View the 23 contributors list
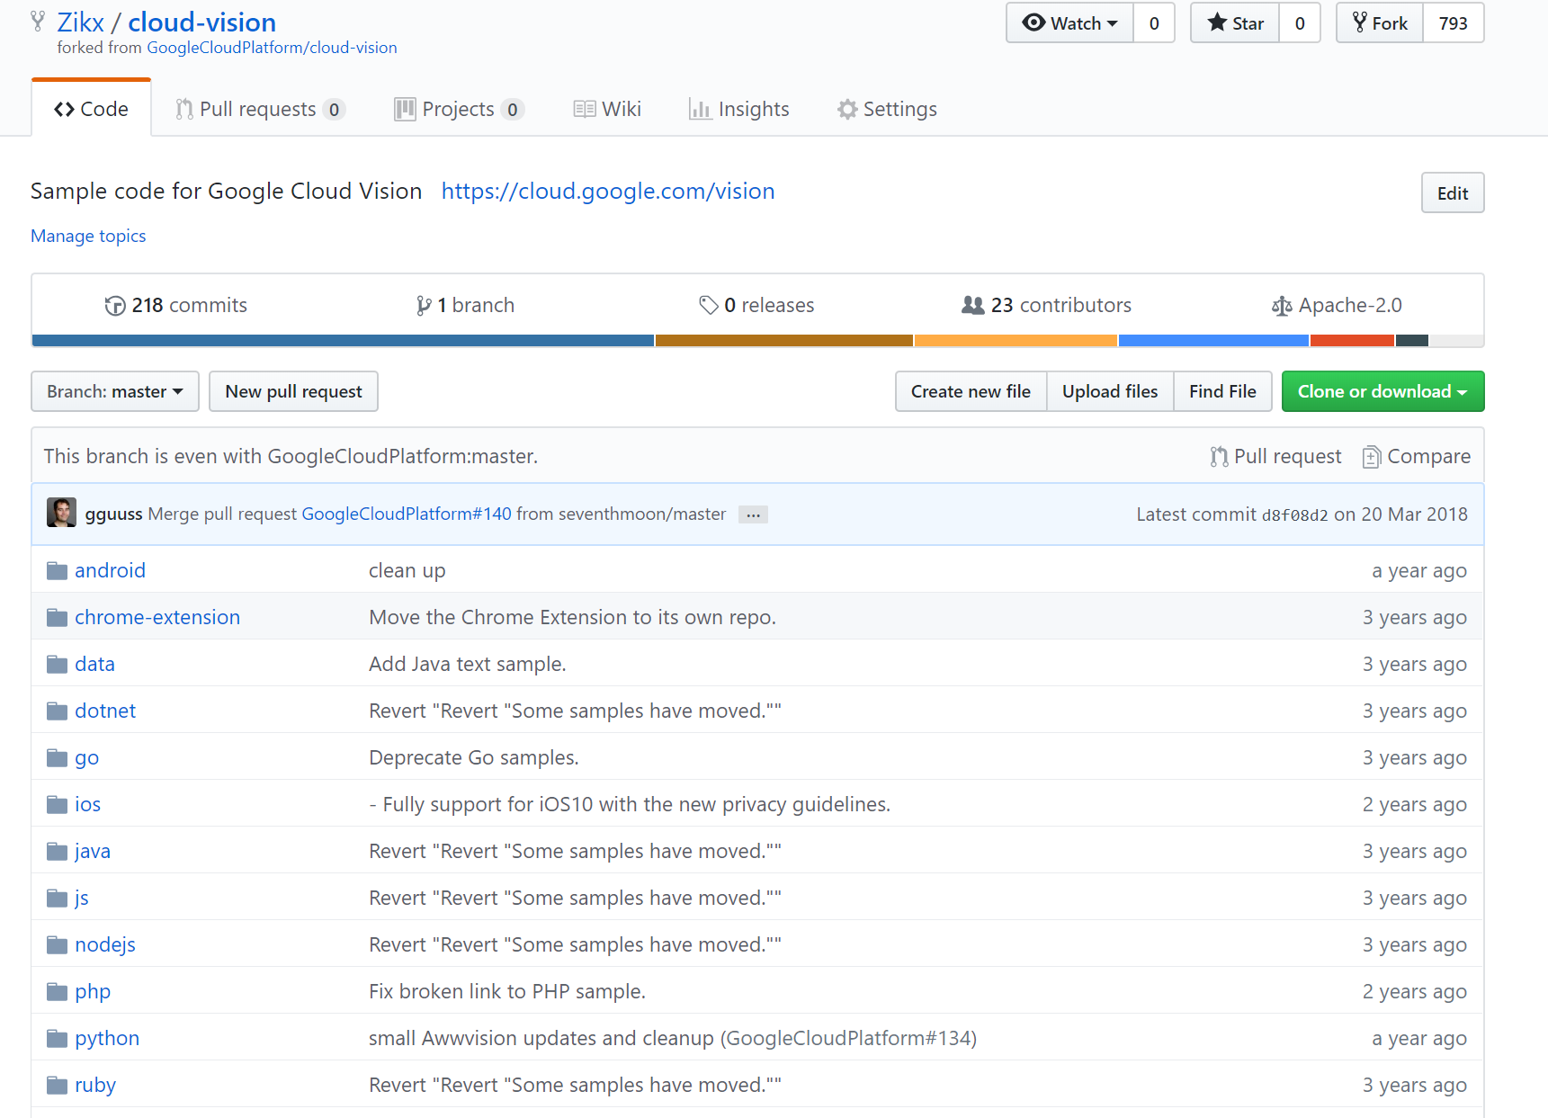The height and width of the screenshot is (1118, 1548). click(1046, 305)
